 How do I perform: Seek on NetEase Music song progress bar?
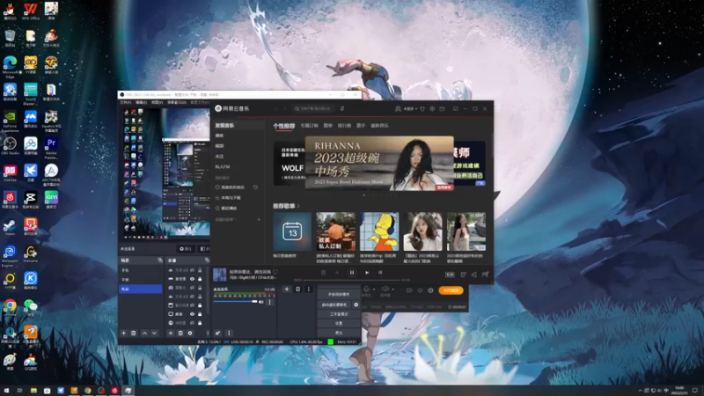tap(352, 280)
